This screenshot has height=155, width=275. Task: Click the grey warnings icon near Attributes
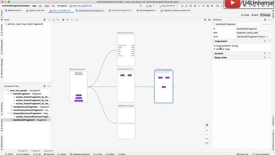tap(205, 20)
